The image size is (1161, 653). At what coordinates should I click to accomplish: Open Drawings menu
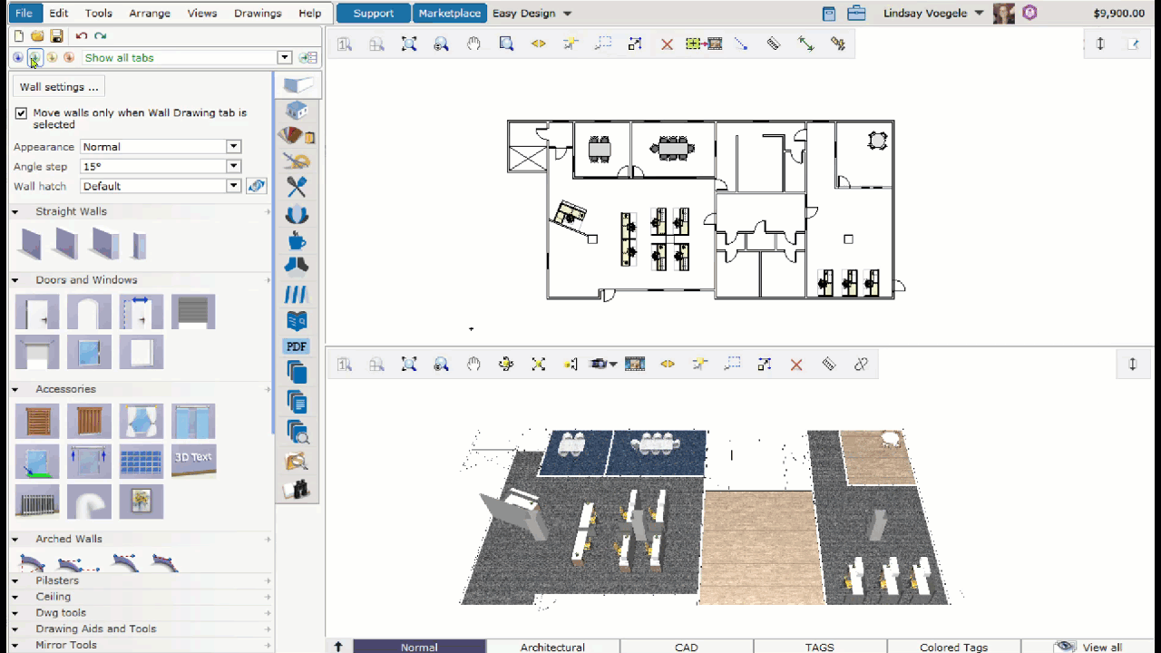point(258,14)
